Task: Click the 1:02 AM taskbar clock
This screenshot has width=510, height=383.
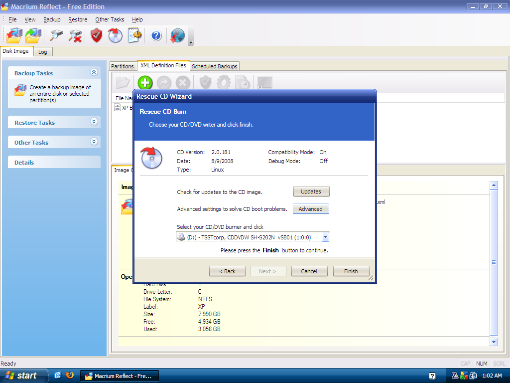Action: click(x=492, y=376)
